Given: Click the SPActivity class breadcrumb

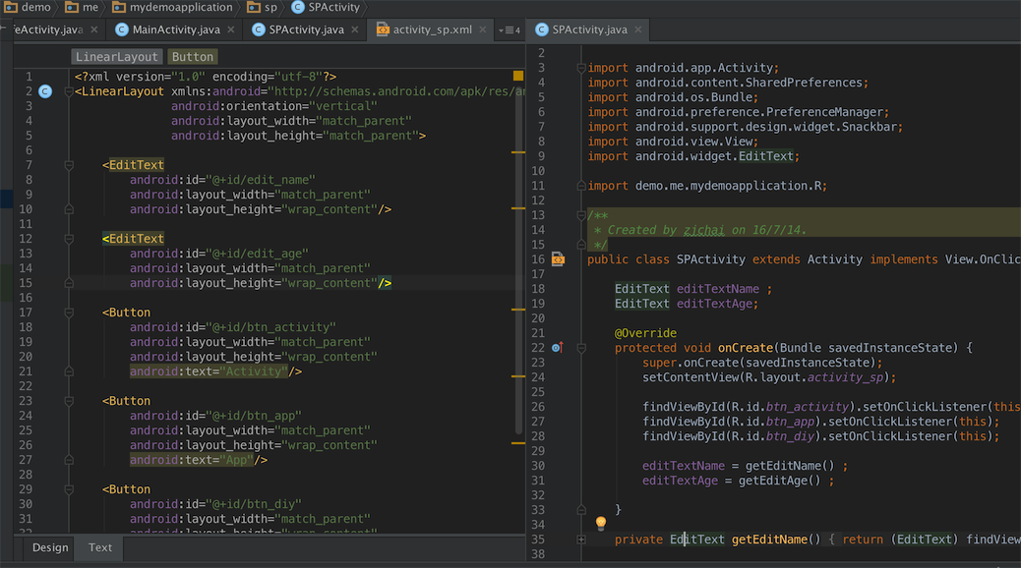Looking at the screenshot, I should tap(326, 7).
